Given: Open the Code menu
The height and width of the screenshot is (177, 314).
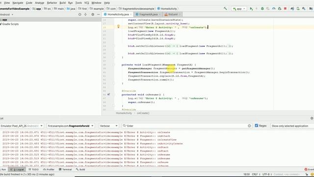Looking at the screenshot, I should click(x=29, y=3).
